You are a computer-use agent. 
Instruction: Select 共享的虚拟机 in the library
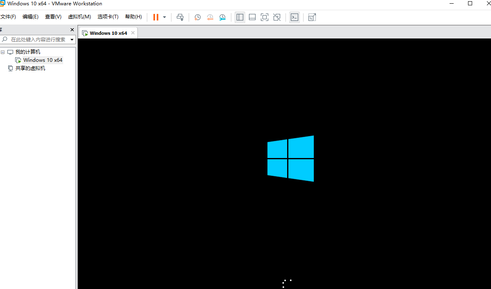pos(30,68)
